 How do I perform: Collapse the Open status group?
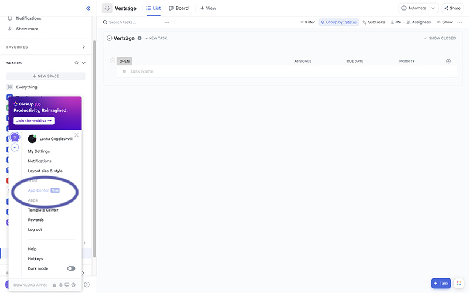pos(113,61)
